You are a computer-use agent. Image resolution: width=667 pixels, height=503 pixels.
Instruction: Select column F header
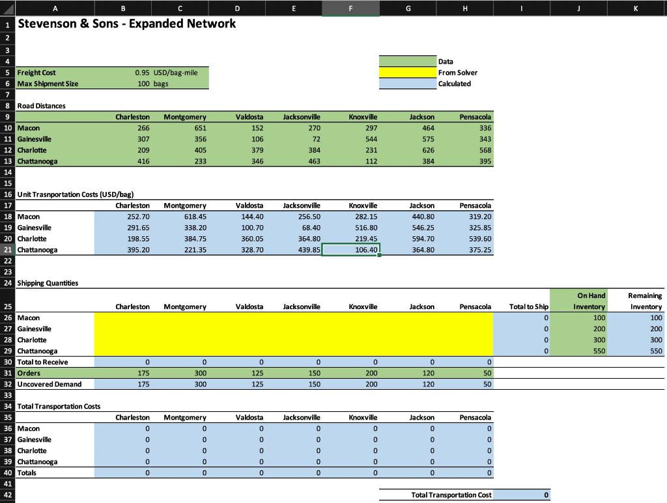pos(350,8)
